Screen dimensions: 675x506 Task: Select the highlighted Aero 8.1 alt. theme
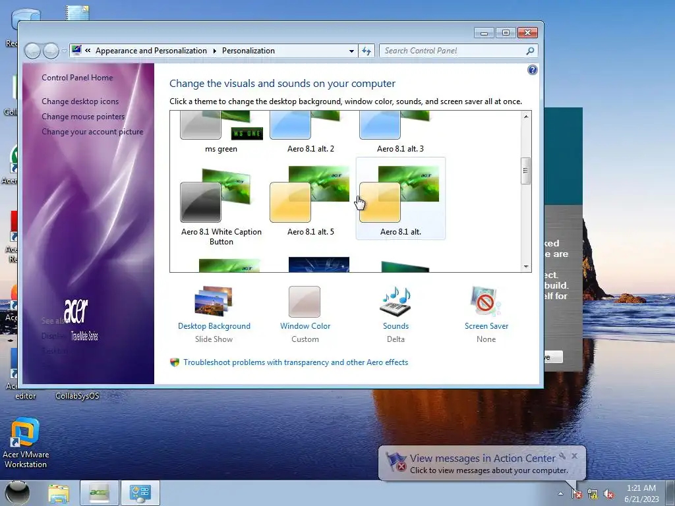(x=400, y=198)
